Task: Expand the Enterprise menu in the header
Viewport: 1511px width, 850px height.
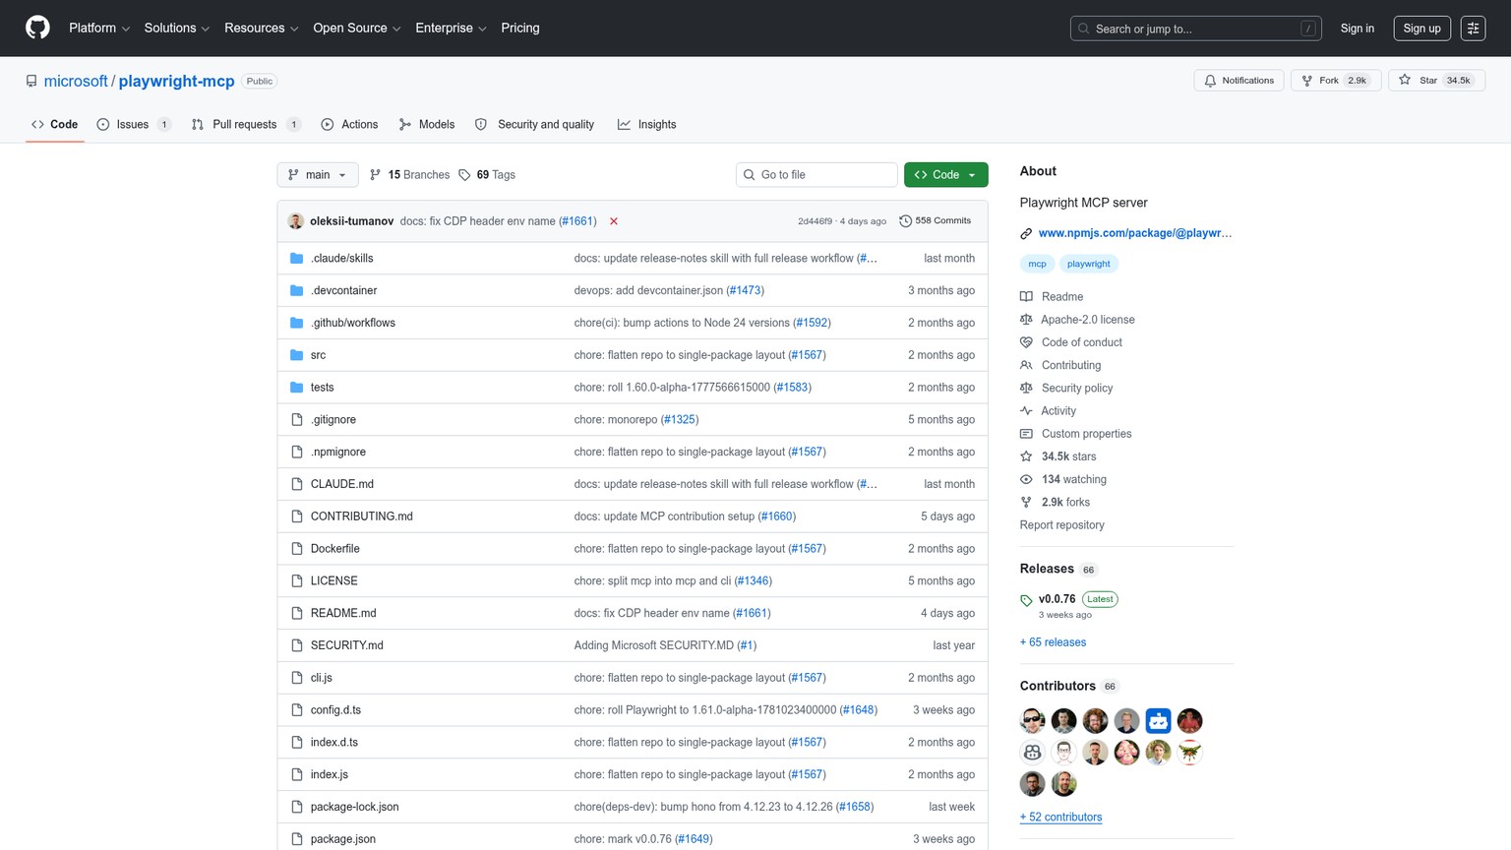Action: pos(452,29)
